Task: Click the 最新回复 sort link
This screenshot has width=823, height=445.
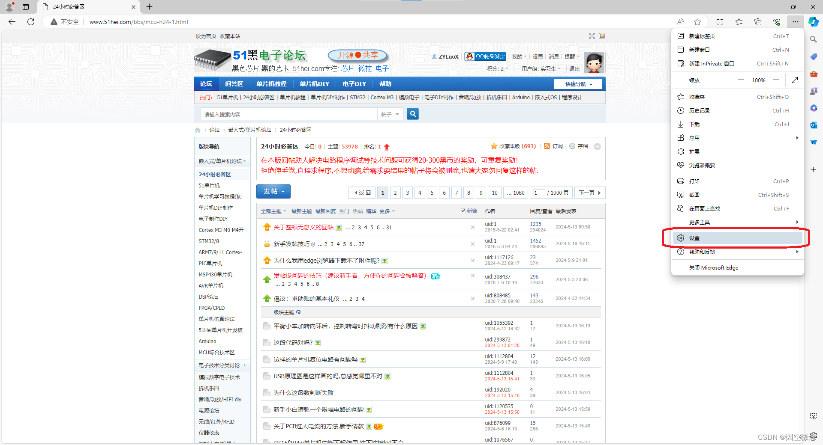Action: click(326, 211)
